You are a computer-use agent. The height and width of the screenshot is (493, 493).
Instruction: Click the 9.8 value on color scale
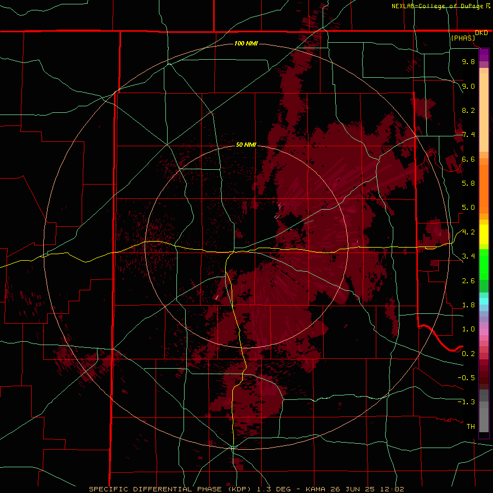468,61
